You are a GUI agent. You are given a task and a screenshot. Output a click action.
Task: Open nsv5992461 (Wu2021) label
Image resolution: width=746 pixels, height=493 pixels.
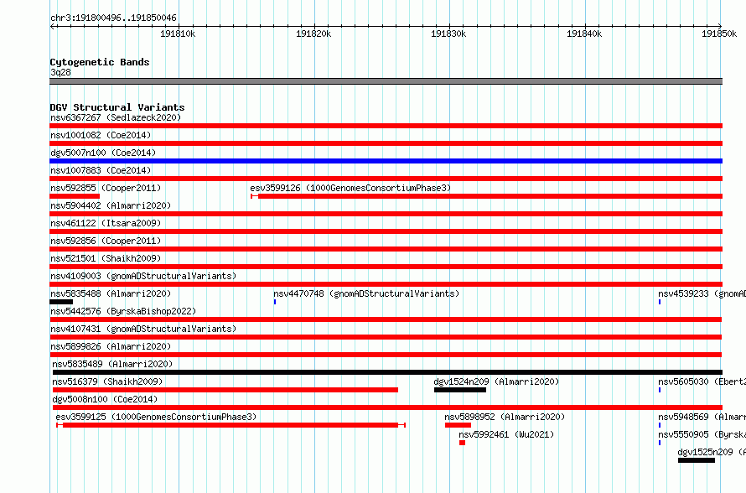pos(506,434)
